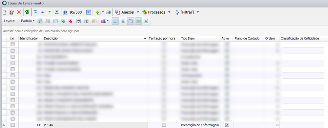Click the plain table layout icon
Image resolution: width=328 pixels, height=128 pixels.
(x=55, y=21)
